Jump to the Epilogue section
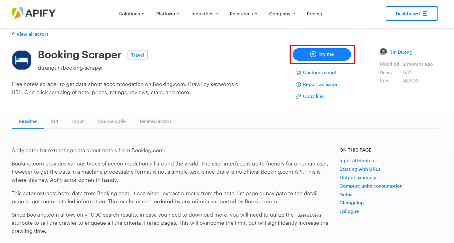Image resolution: width=454 pixels, height=243 pixels. [x=349, y=211]
